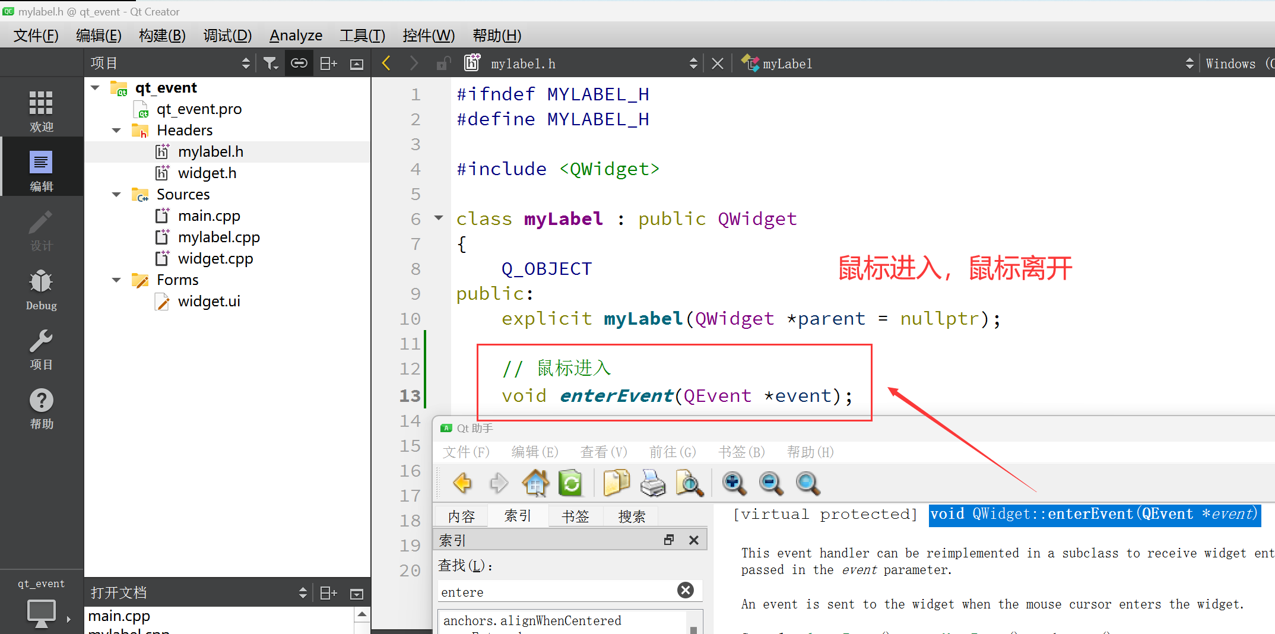This screenshot has height=634, width=1275.
Task: Switch to the 搜索 tab in Qt 助手
Action: click(x=632, y=516)
